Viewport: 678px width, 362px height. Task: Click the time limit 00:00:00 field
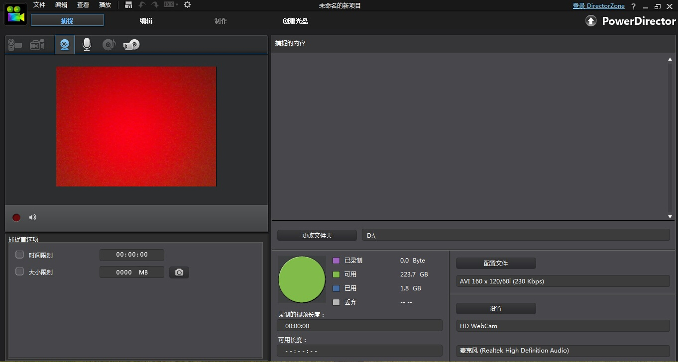tap(132, 255)
